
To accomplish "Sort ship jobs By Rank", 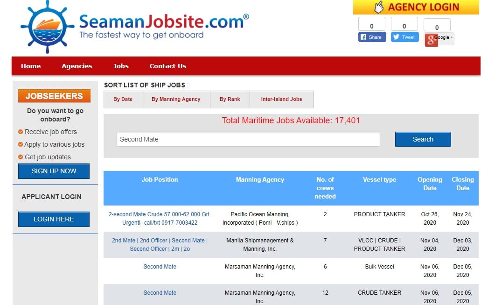I will click(x=230, y=99).
